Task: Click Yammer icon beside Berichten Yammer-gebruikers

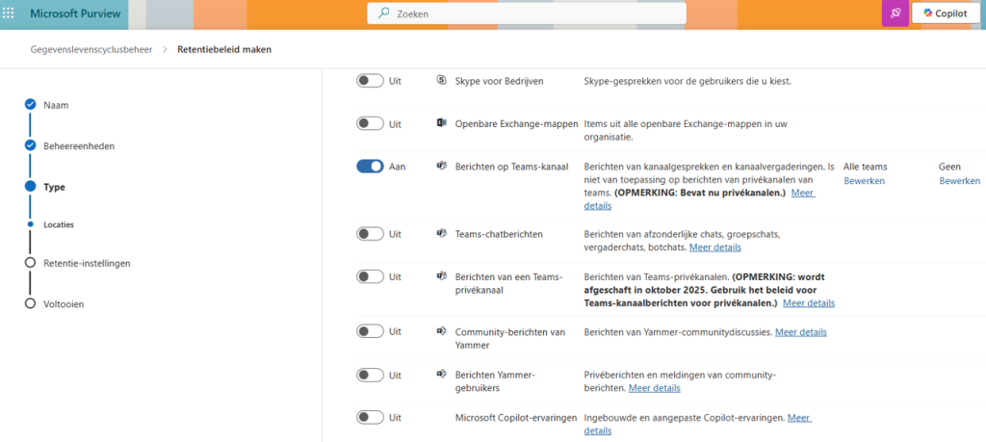Action: click(441, 374)
